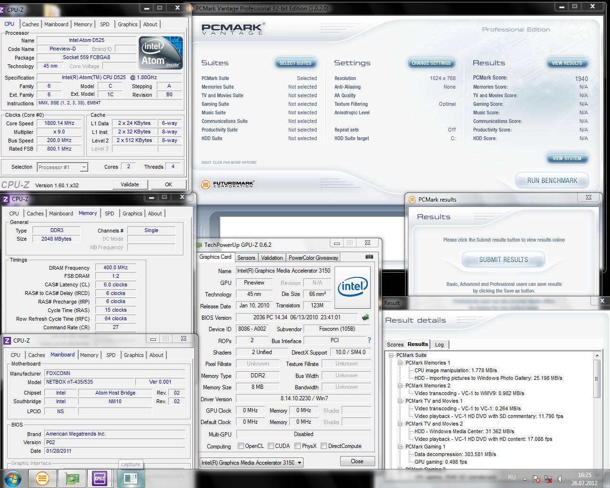Click the VIEW RESULTS button
The width and height of the screenshot is (610, 488).
point(567,63)
